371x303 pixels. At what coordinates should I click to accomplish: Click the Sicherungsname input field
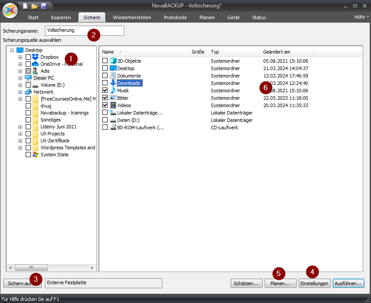click(84, 30)
